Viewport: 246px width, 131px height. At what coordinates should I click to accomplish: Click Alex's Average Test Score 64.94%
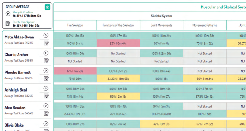(x=19, y=113)
